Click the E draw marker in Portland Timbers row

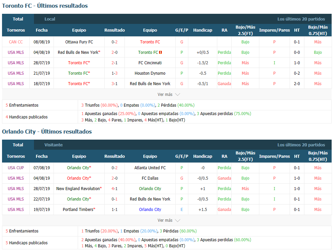(x=182, y=210)
